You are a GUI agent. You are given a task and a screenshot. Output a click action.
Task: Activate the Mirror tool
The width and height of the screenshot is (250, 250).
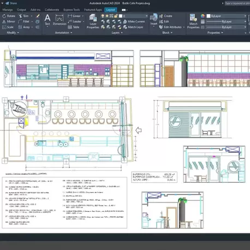point(9,21)
